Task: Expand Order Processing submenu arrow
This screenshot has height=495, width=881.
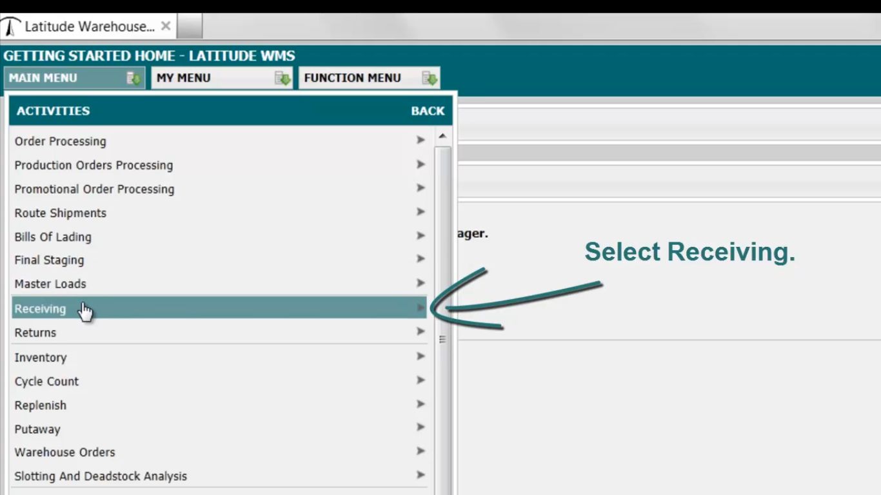Action: click(x=421, y=140)
